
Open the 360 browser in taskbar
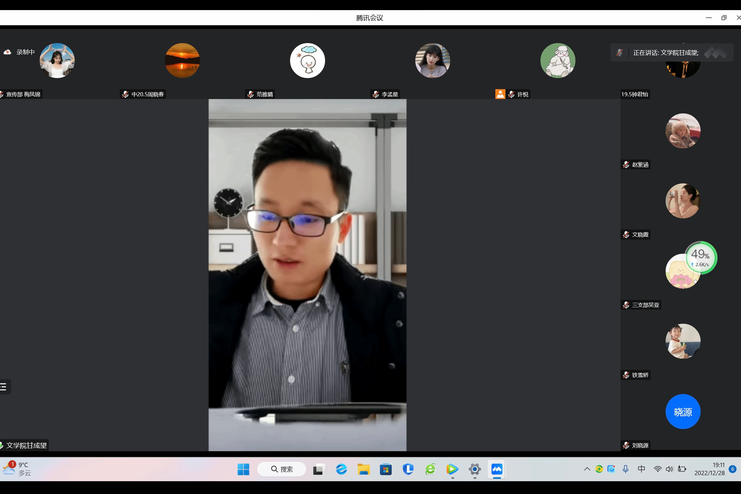(x=430, y=469)
